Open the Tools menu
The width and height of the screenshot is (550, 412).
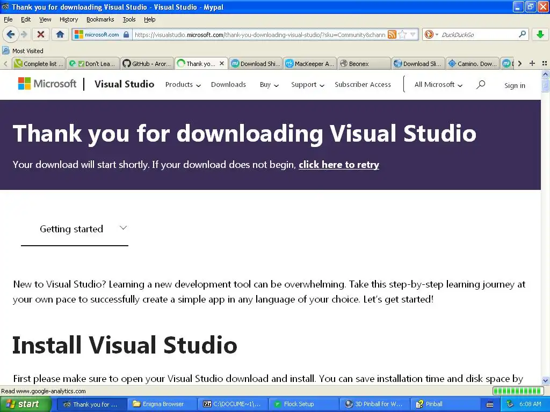point(129,19)
